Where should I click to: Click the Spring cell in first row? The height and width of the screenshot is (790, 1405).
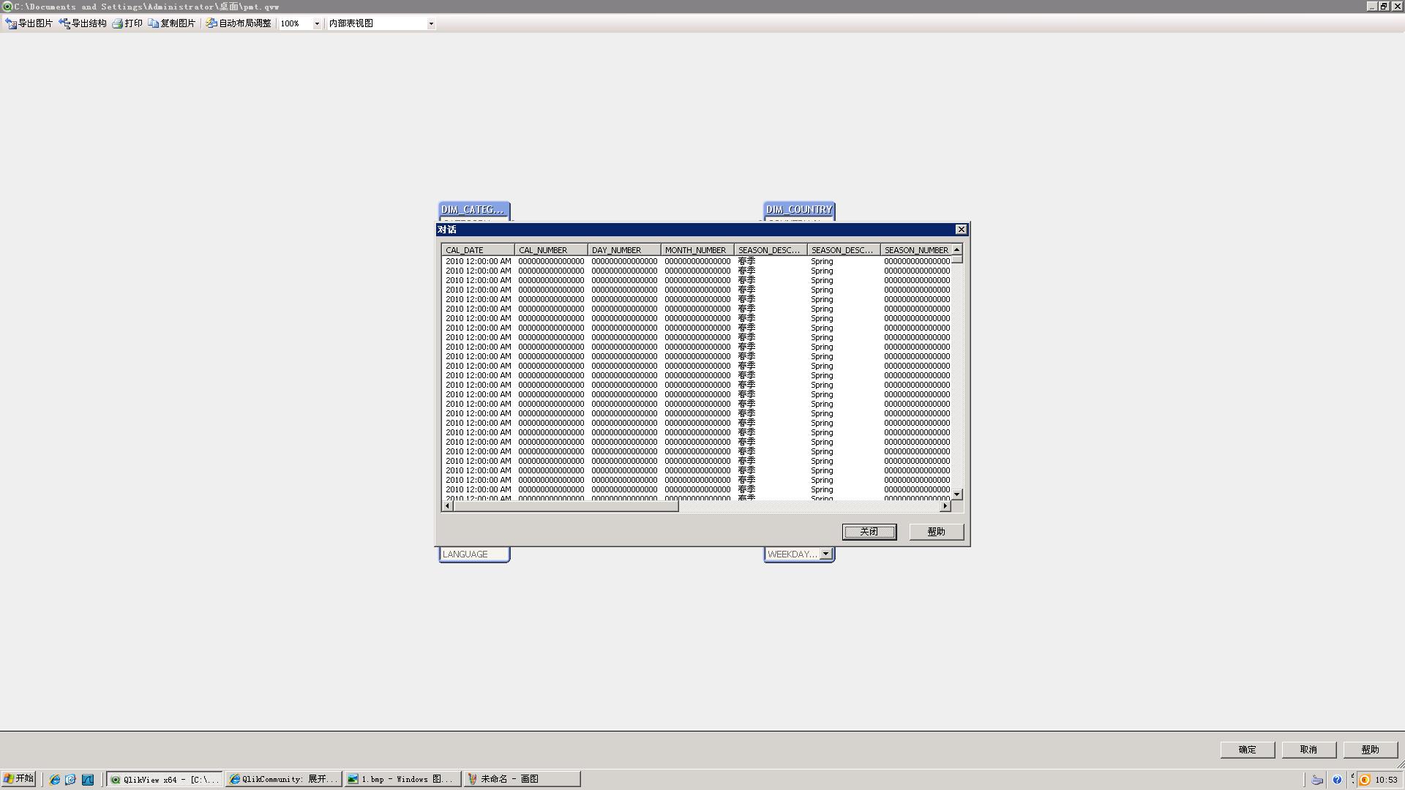point(822,261)
